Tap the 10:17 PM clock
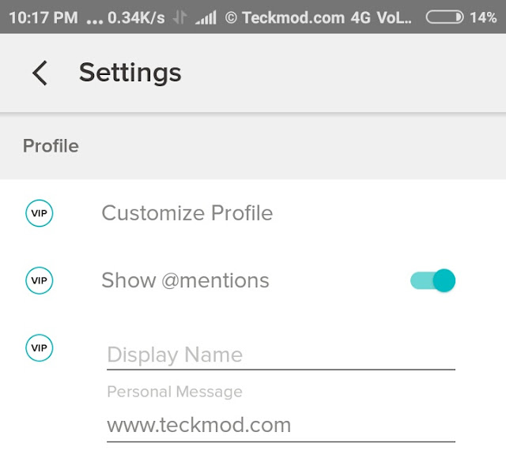Screen dimensions: 506x458 (44, 17)
